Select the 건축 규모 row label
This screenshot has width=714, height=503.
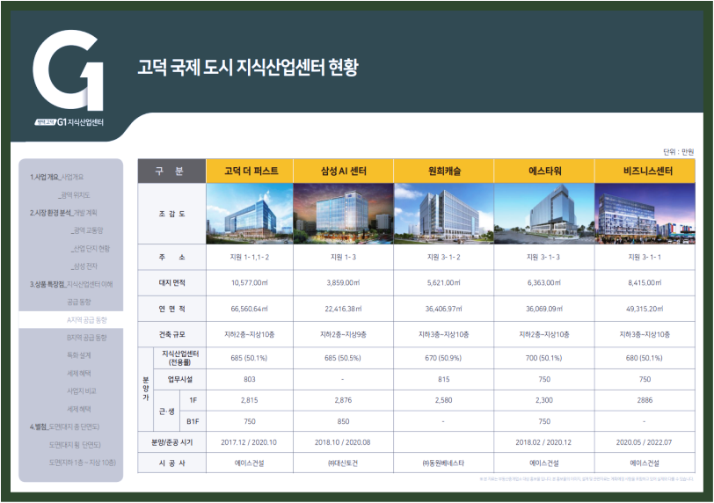click(x=171, y=334)
